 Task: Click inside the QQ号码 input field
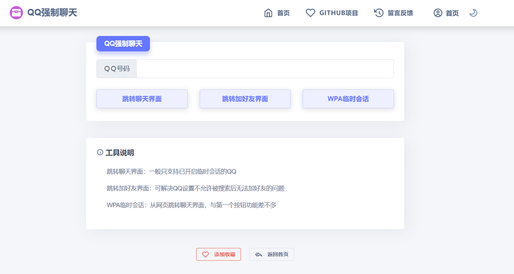[264, 68]
